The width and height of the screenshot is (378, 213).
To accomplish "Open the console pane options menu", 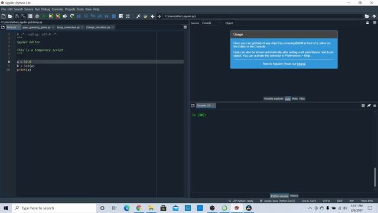I will (374, 105).
